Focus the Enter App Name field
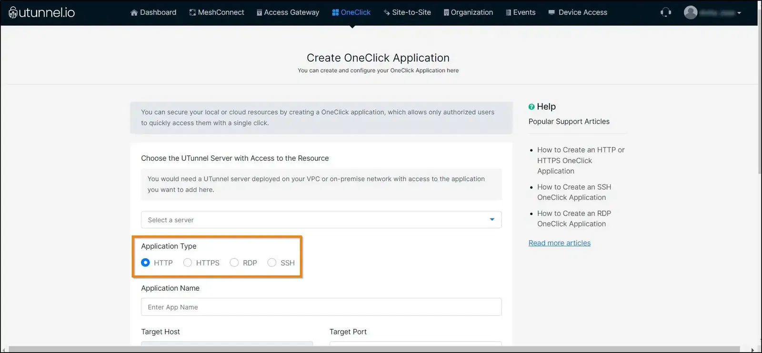The height and width of the screenshot is (353, 762). tap(321, 307)
